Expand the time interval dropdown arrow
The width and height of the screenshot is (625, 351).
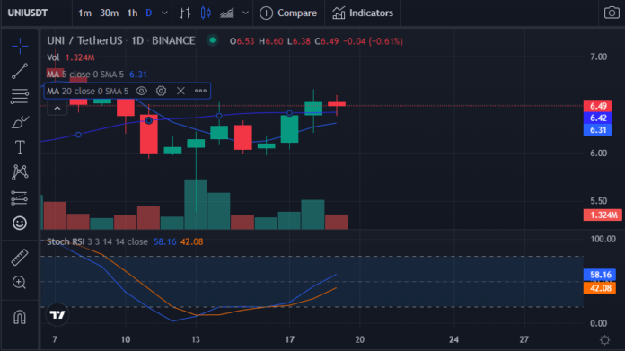[164, 13]
